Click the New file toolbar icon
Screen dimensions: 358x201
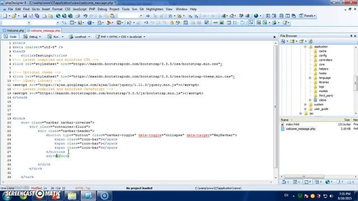(5, 16)
